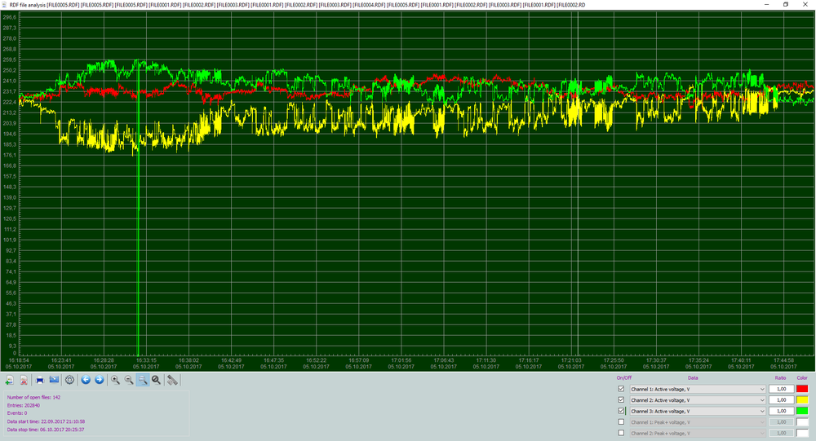Zoom out with the minus magnifier
816x441 pixels.
click(x=129, y=380)
